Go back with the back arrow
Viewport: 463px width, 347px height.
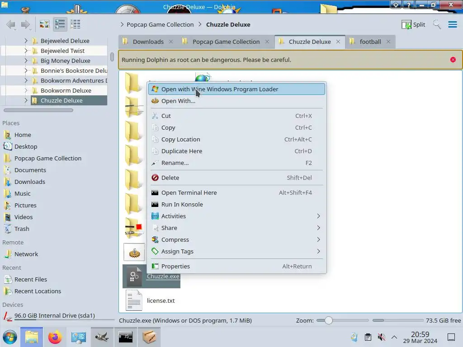click(x=11, y=24)
